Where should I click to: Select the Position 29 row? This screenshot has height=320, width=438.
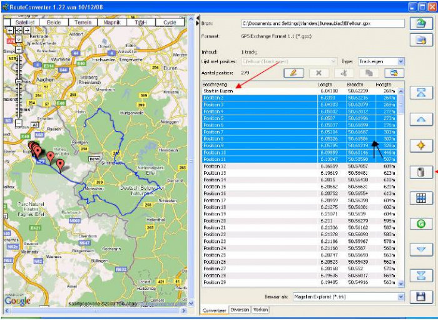[300, 282]
